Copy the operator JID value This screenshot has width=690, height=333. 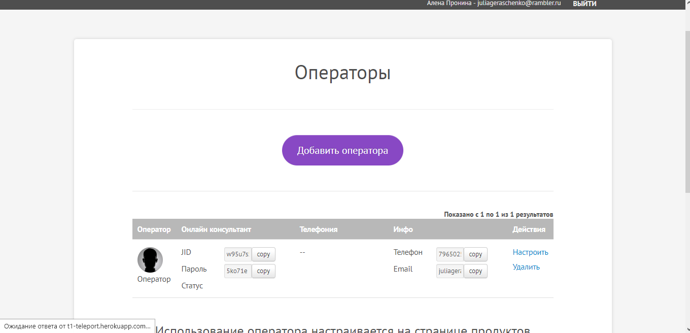pos(263,254)
